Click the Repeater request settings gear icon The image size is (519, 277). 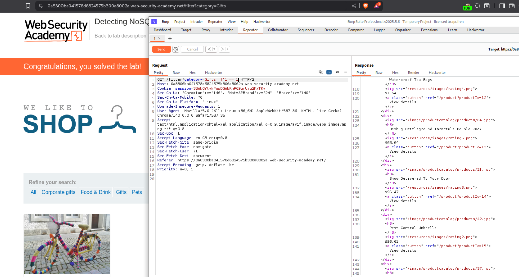coord(176,49)
